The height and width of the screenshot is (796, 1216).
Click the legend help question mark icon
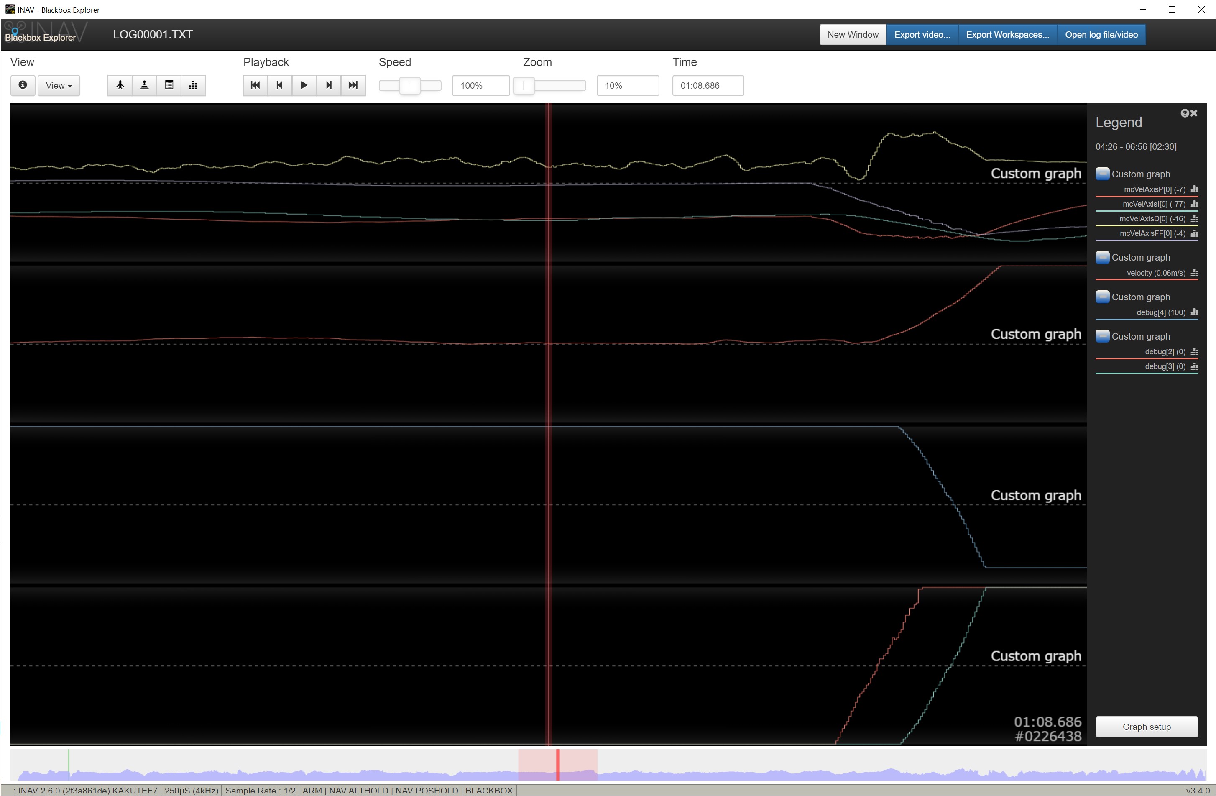click(x=1184, y=113)
